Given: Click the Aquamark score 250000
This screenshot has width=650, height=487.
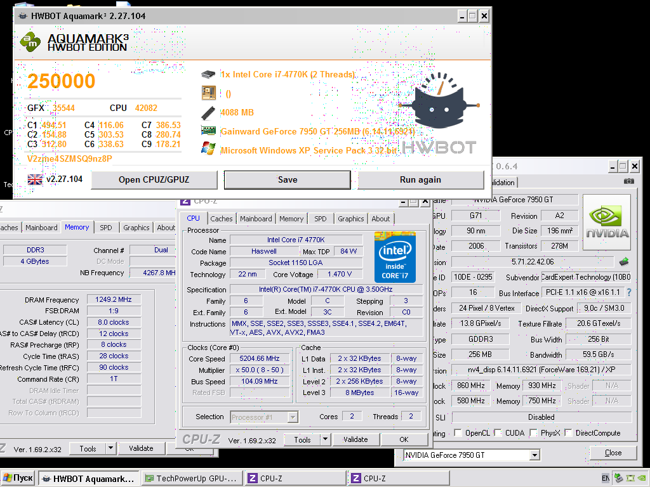Looking at the screenshot, I should coord(62,81).
